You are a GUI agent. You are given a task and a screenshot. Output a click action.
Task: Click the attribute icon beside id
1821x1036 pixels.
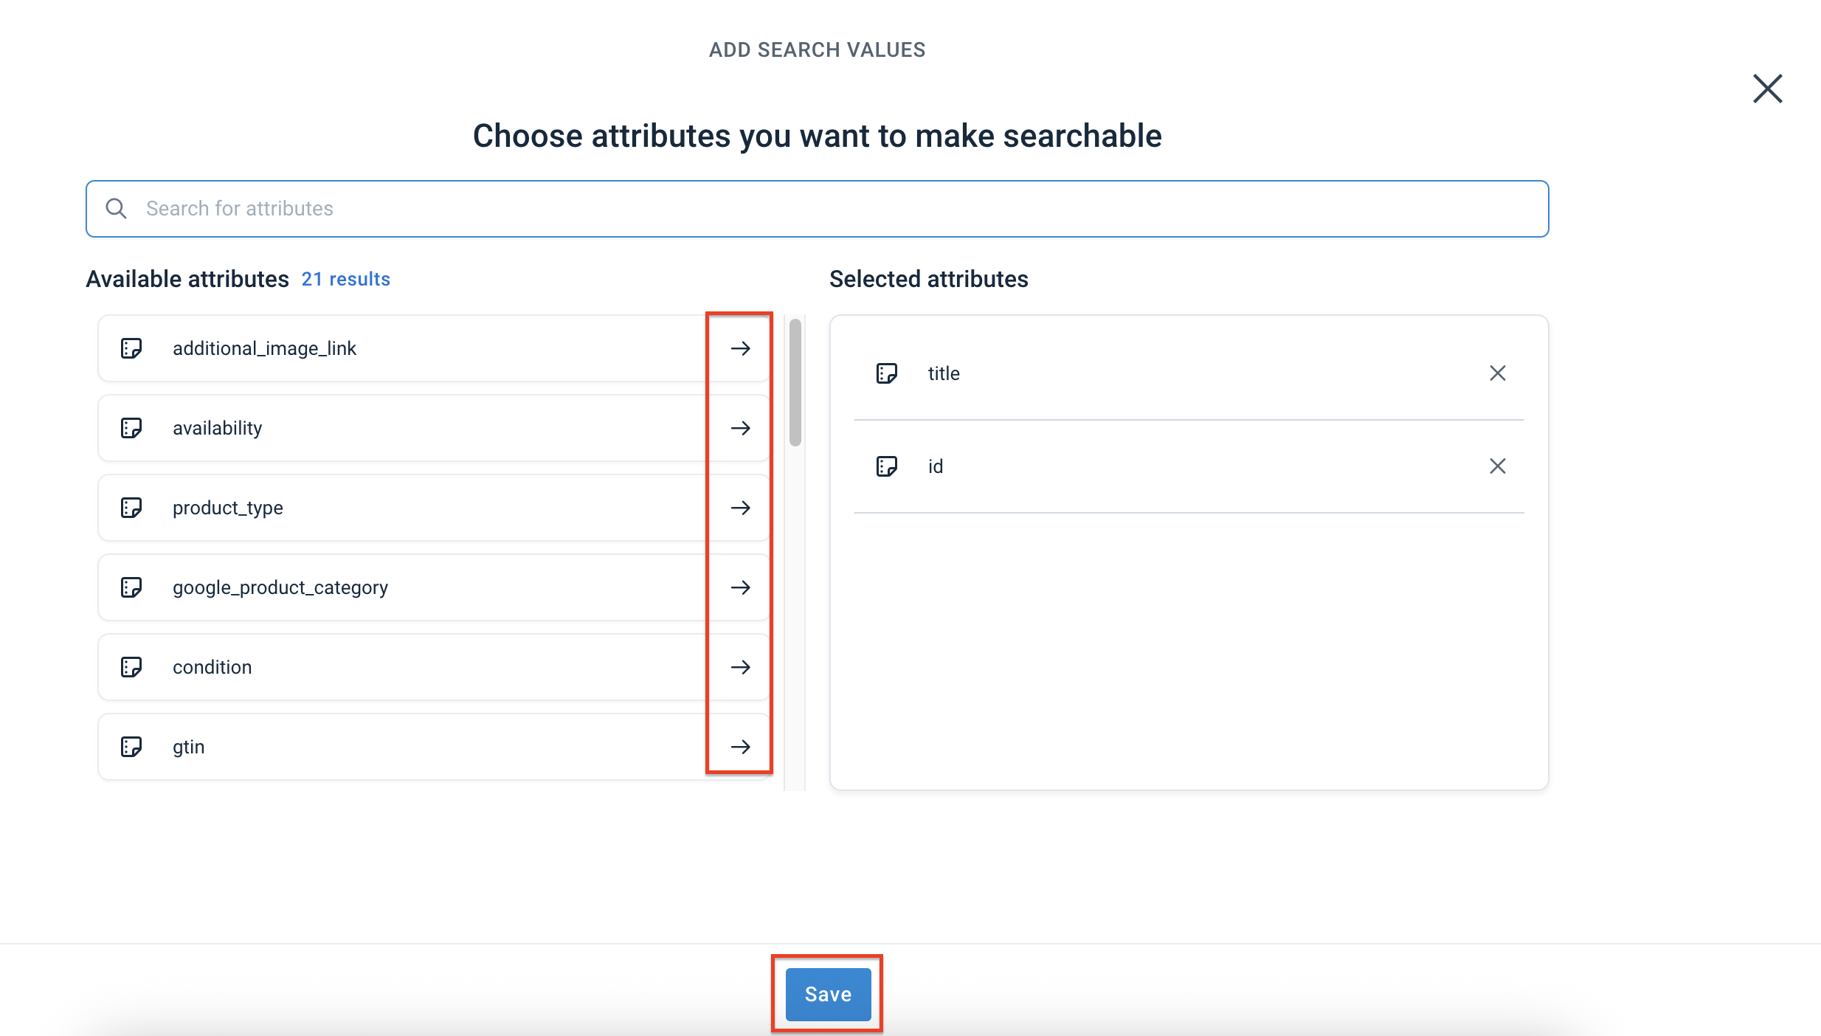[x=887, y=466]
